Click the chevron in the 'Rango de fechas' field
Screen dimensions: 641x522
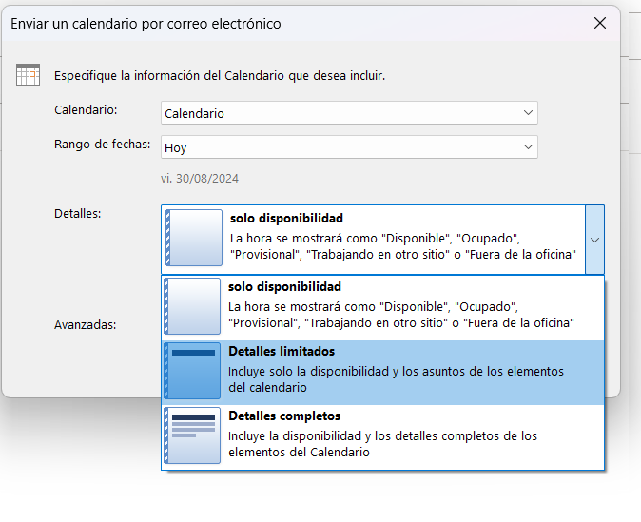(528, 147)
